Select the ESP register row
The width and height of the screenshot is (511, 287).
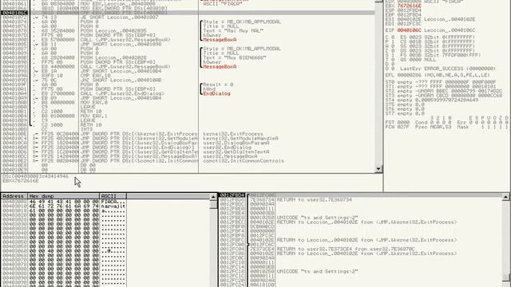tap(403, 10)
